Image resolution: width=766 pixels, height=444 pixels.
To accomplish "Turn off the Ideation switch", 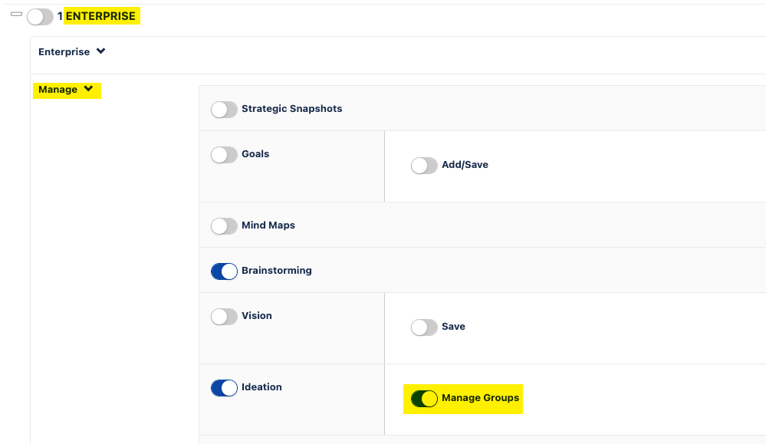I will pyautogui.click(x=224, y=387).
